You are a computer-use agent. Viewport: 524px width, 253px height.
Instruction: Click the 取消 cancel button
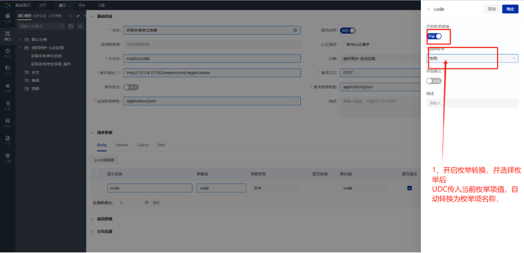[492, 9]
